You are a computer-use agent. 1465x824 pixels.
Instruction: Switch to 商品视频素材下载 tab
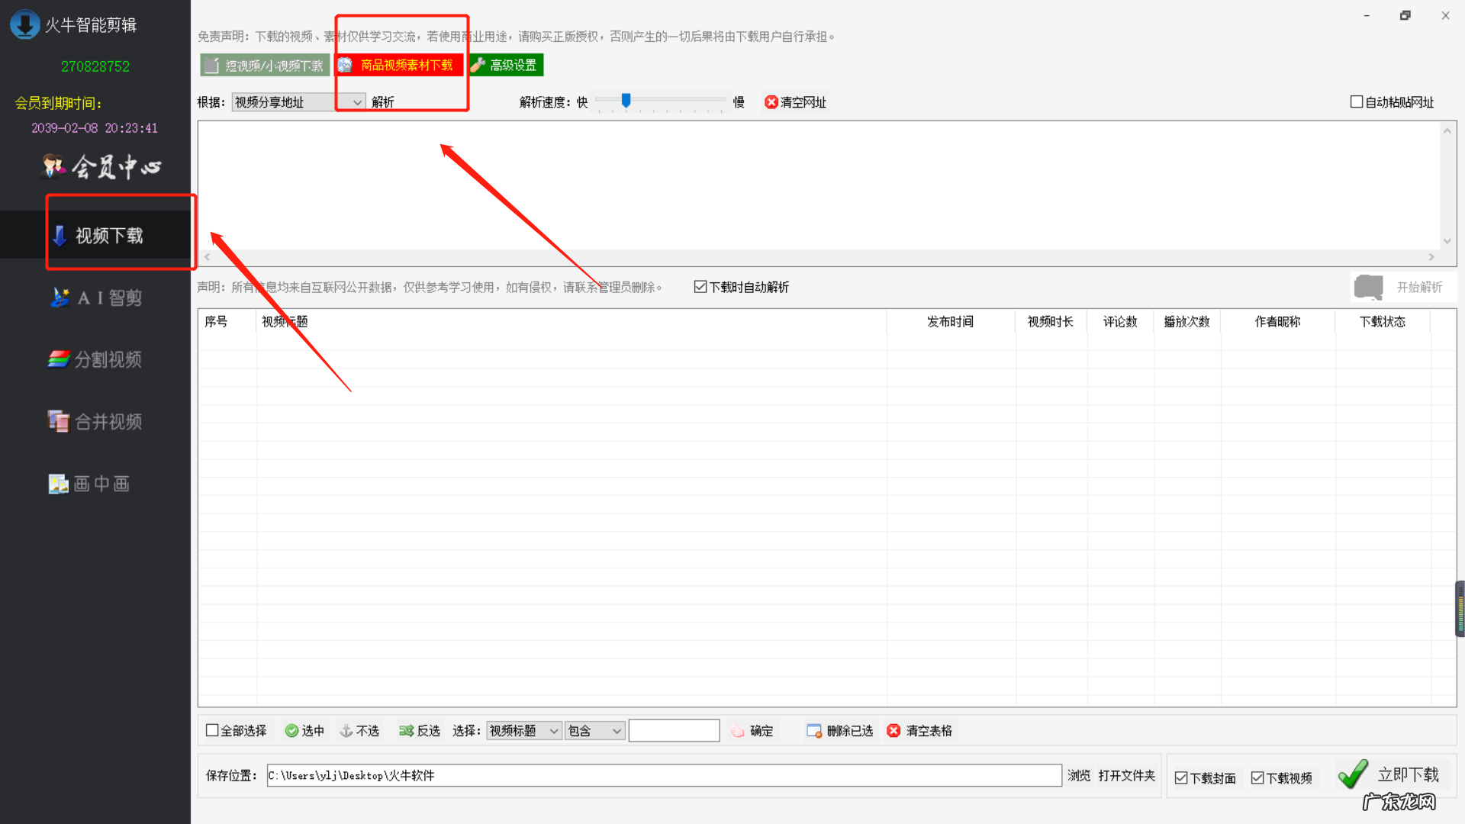(x=400, y=65)
